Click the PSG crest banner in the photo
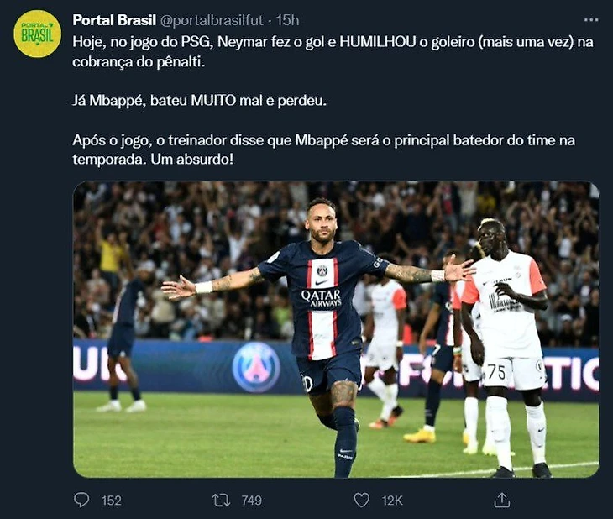 [256, 367]
